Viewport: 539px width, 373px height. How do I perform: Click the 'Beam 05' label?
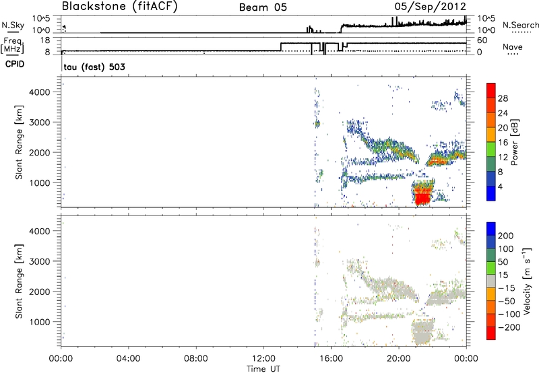pos(263,7)
